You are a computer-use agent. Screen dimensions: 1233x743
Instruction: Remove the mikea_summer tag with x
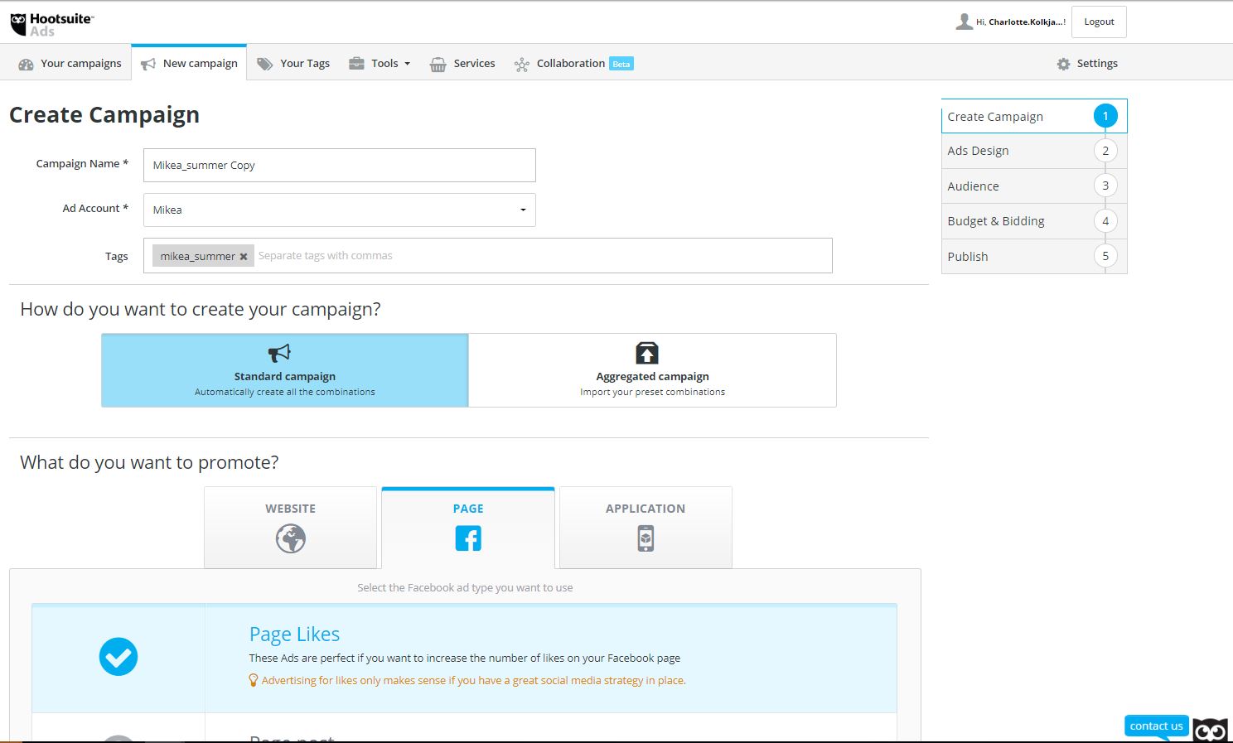point(244,257)
